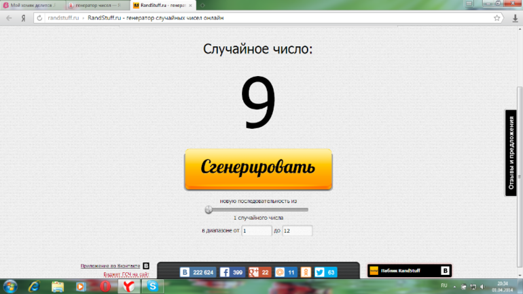This screenshot has width=523, height=294.
Task: Open the volume speaker tray icon
Action: coord(482,287)
